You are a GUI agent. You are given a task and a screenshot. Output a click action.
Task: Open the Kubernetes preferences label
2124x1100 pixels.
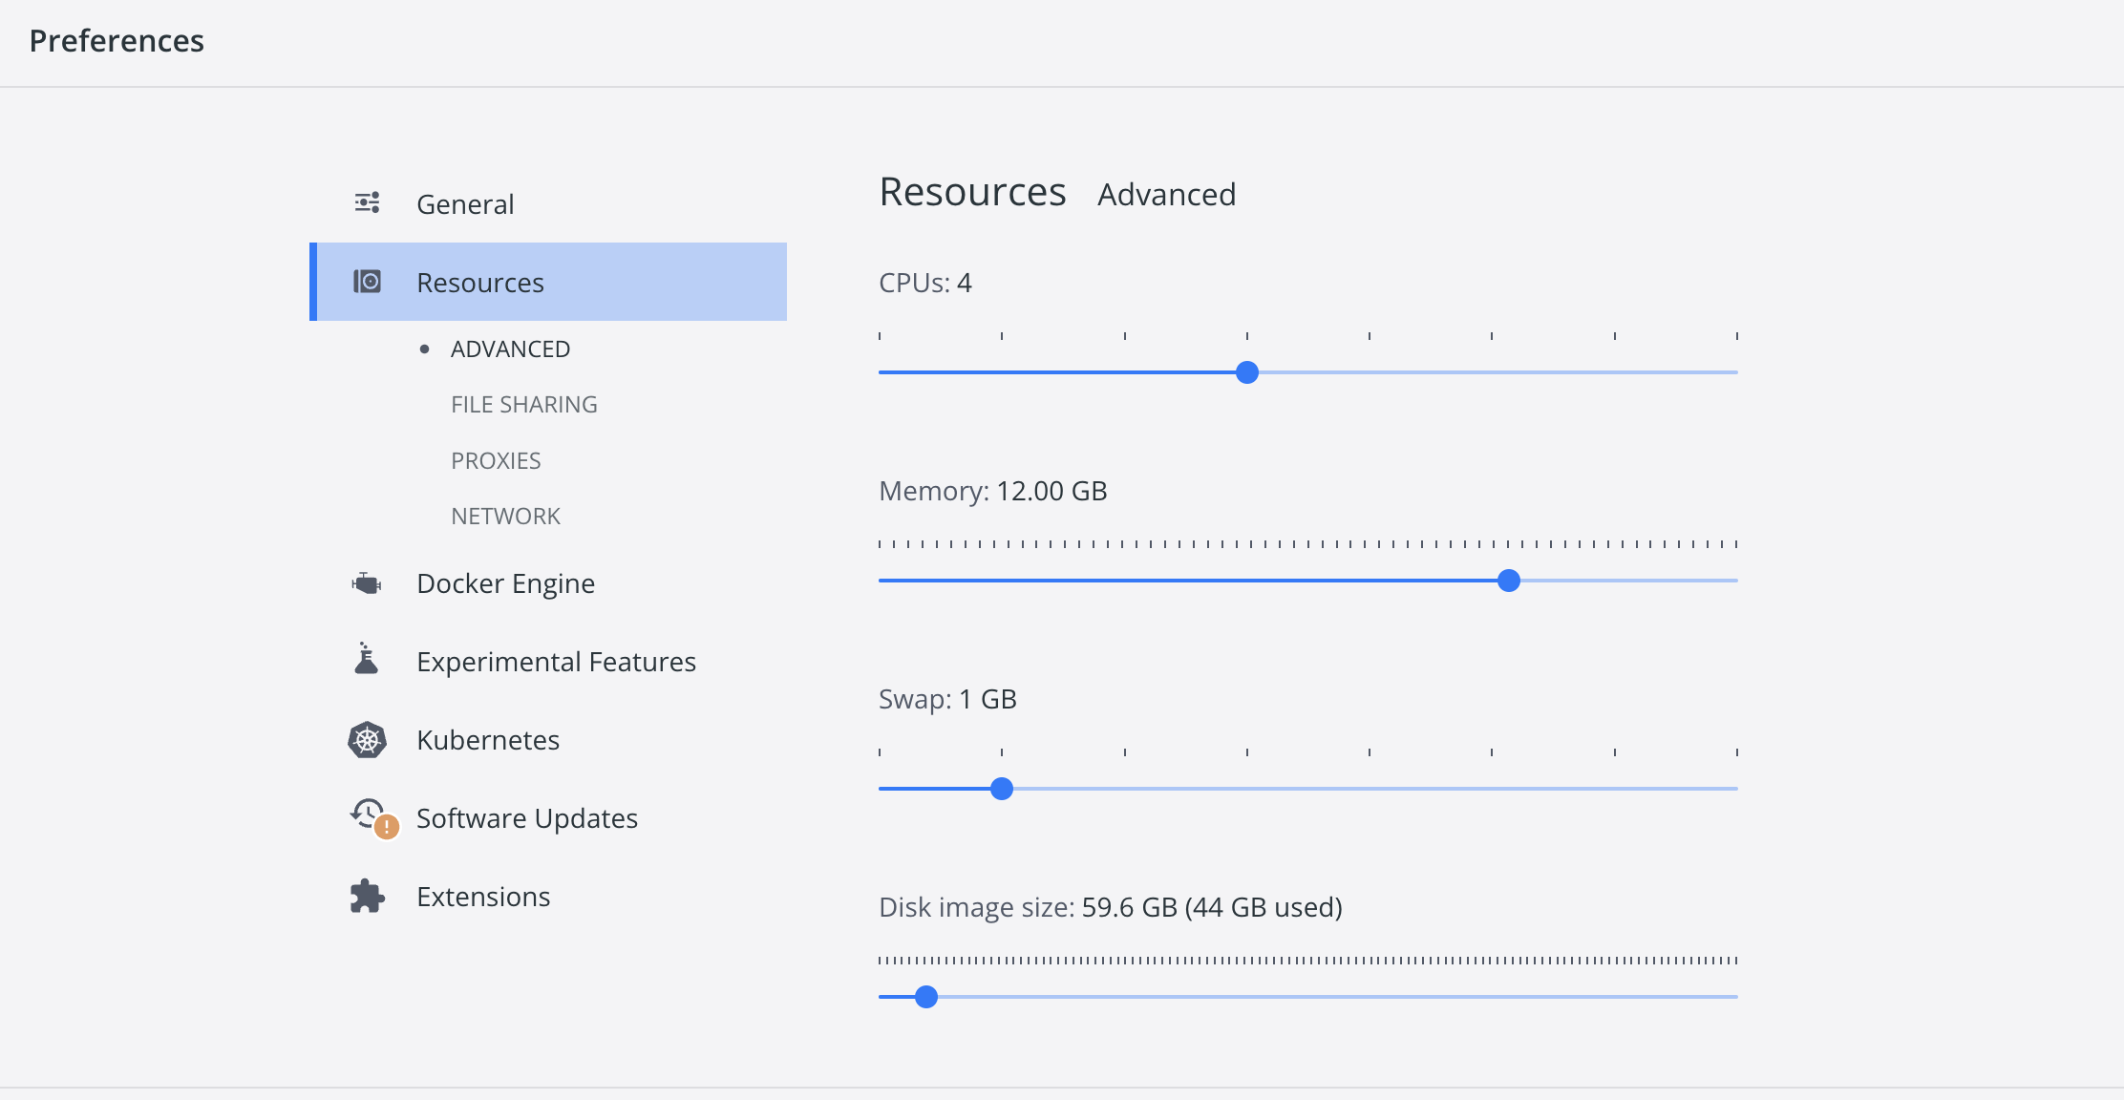point(487,740)
